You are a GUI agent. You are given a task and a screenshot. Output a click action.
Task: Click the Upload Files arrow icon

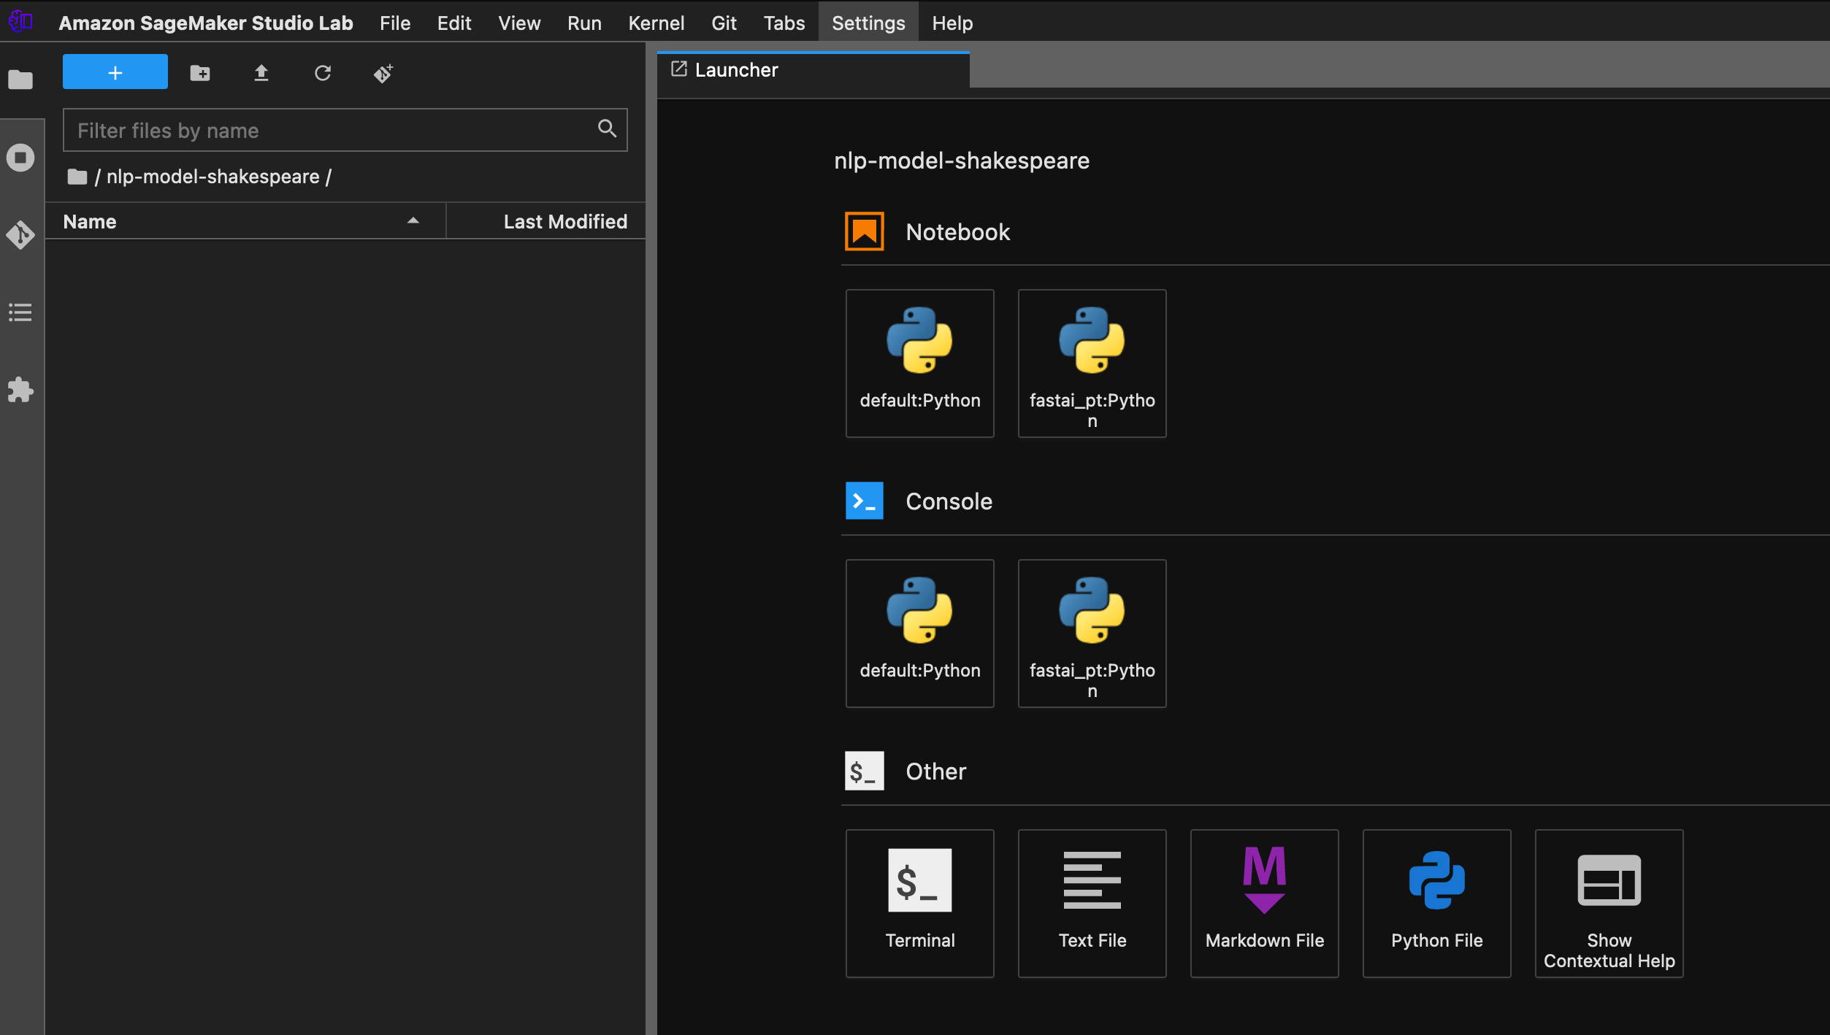pyautogui.click(x=261, y=73)
